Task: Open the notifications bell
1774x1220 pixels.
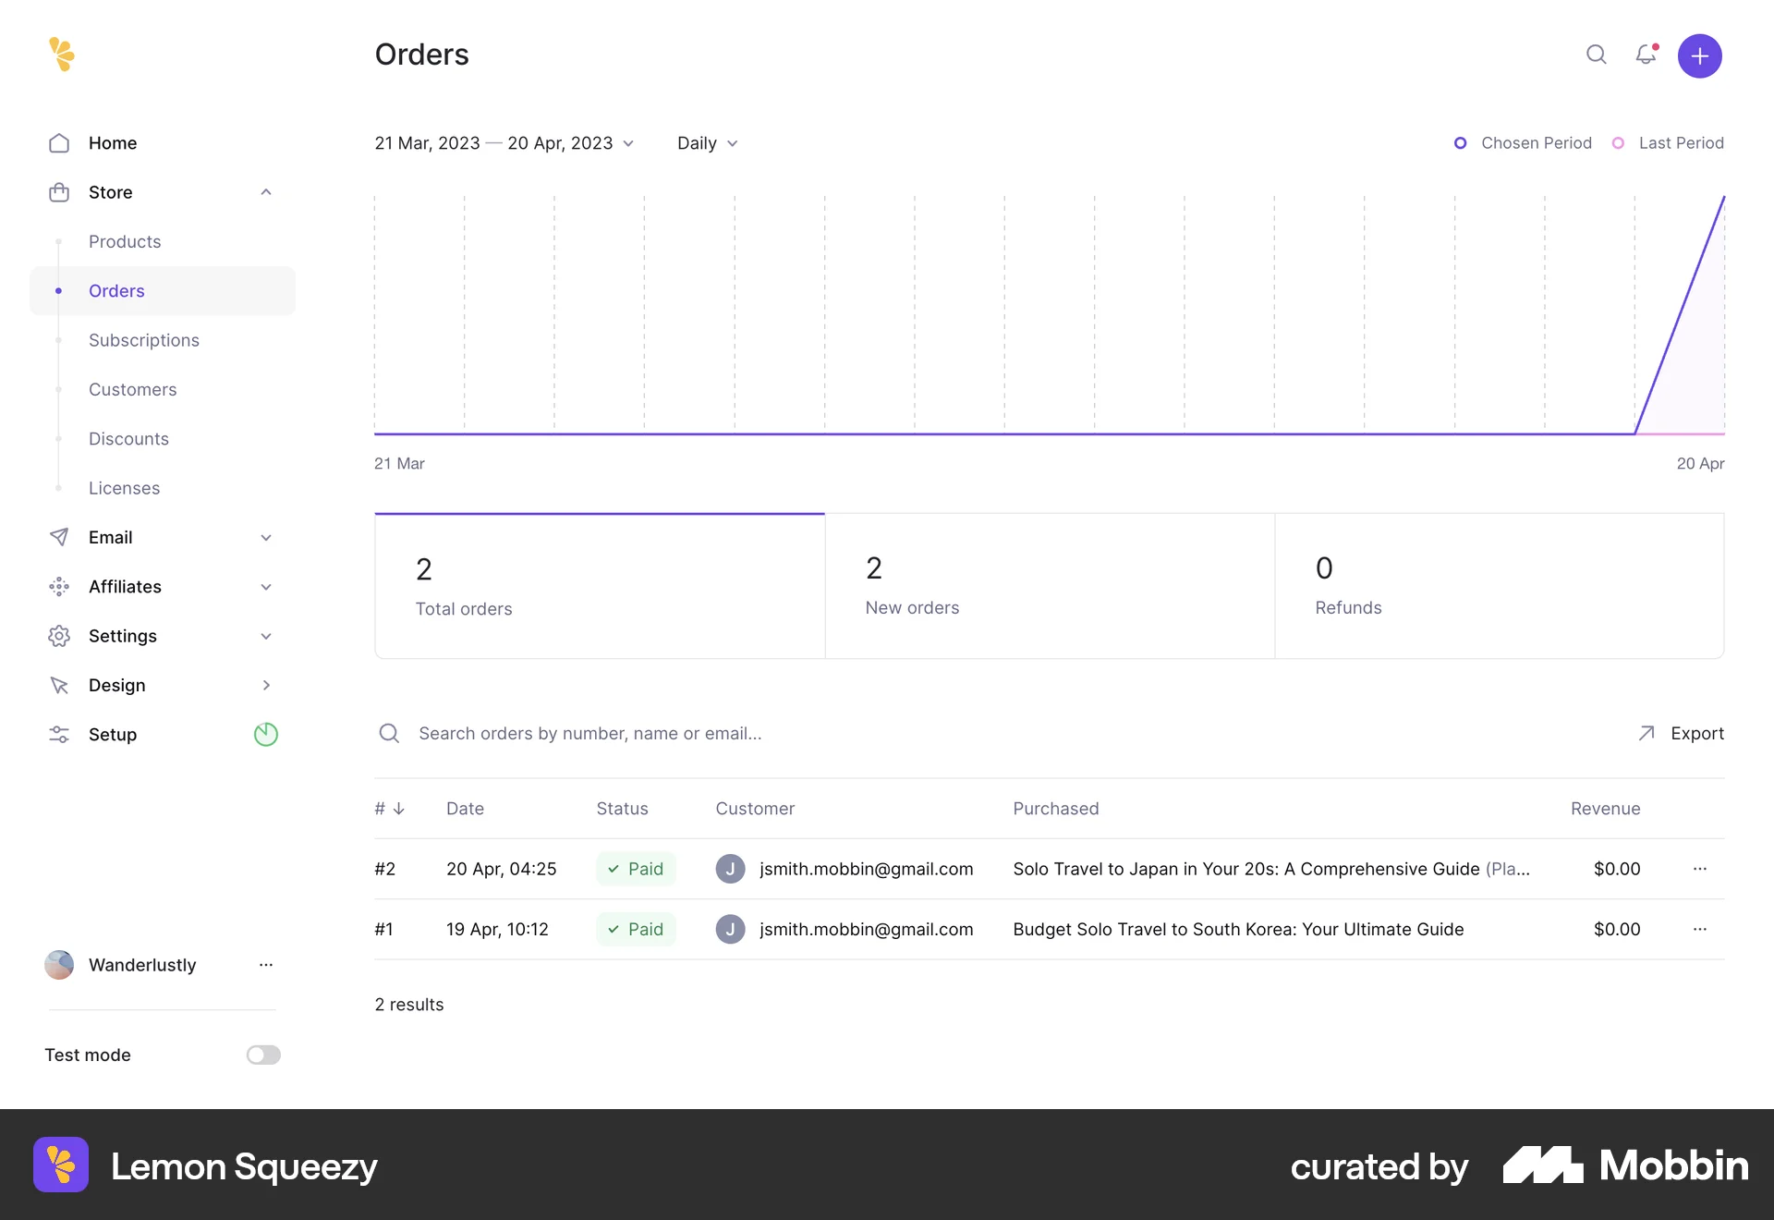Action: tap(1646, 55)
